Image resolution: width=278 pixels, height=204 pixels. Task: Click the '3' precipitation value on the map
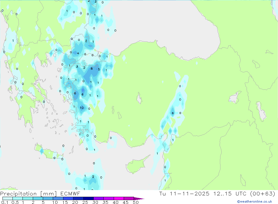(x=77, y=67)
